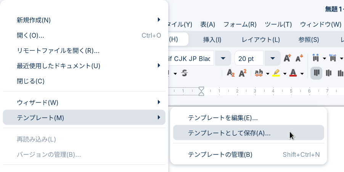Expand the highlighting color dropdown arrow
Viewport: 344px width, 172px height.
tap(285, 74)
